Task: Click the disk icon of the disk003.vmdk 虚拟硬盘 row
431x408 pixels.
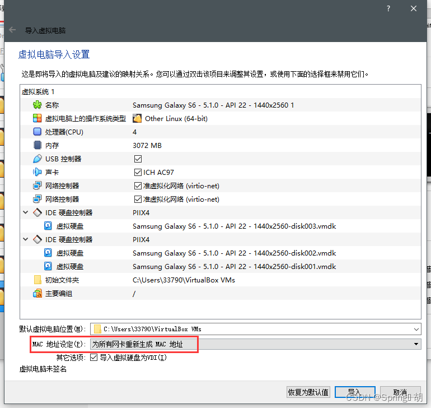Action: (x=48, y=226)
